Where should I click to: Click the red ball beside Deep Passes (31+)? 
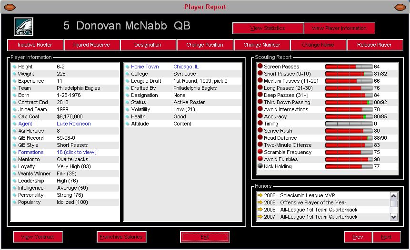tap(260, 95)
